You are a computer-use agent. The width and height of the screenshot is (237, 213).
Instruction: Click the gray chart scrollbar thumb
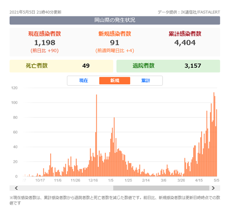pos(161,188)
